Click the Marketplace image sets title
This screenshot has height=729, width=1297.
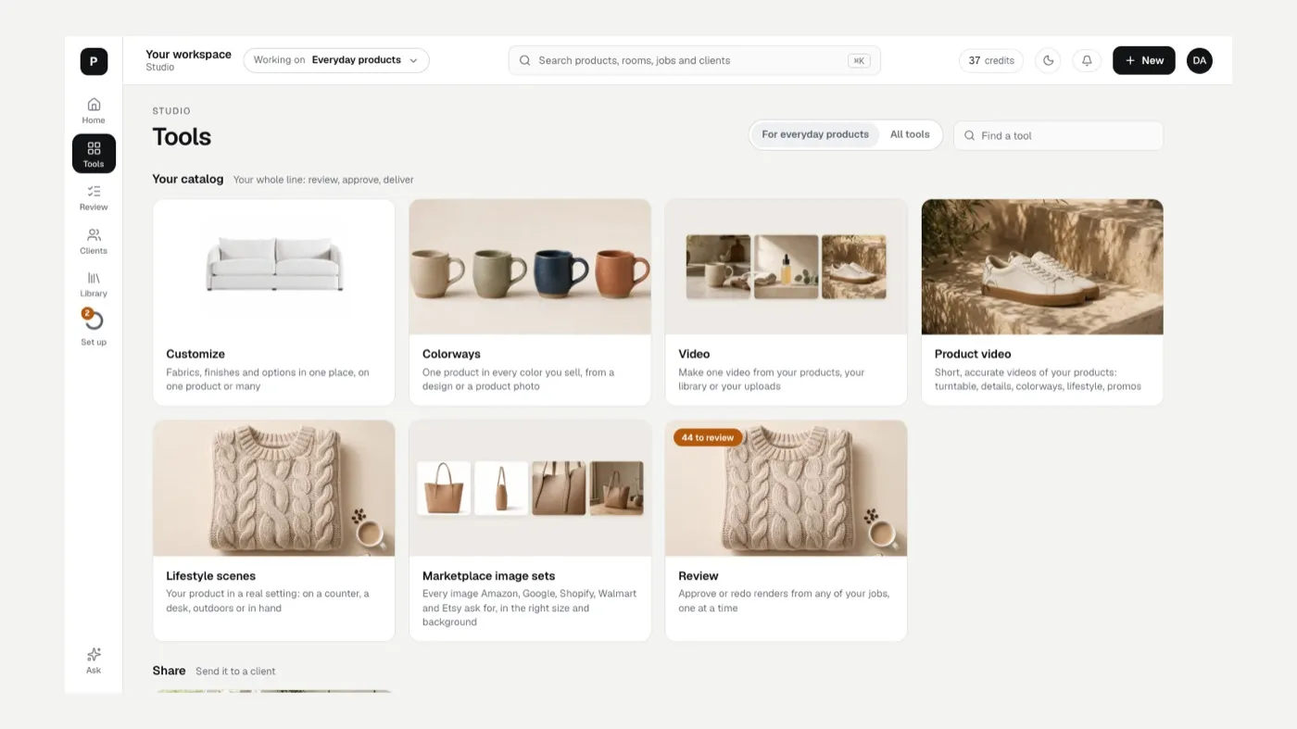pyautogui.click(x=489, y=575)
